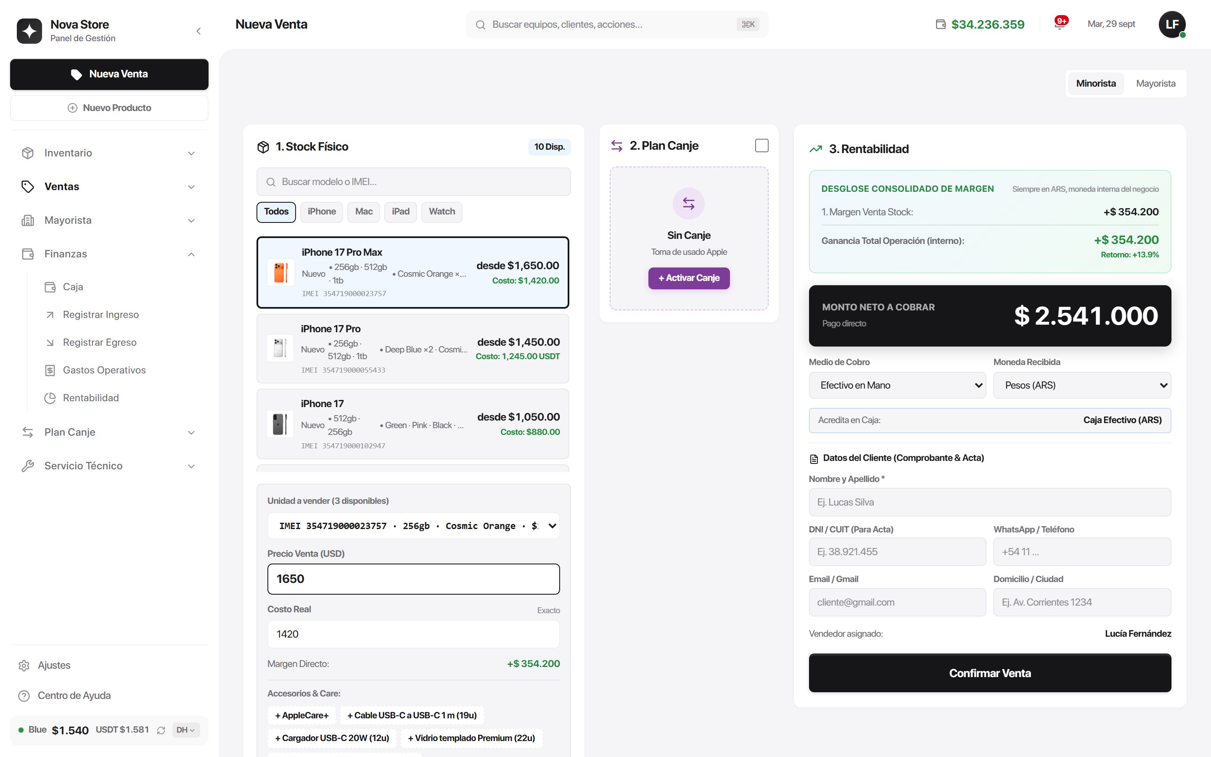Filter stock by iPhone tab
The image size is (1211, 757).
tap(322, 212)
